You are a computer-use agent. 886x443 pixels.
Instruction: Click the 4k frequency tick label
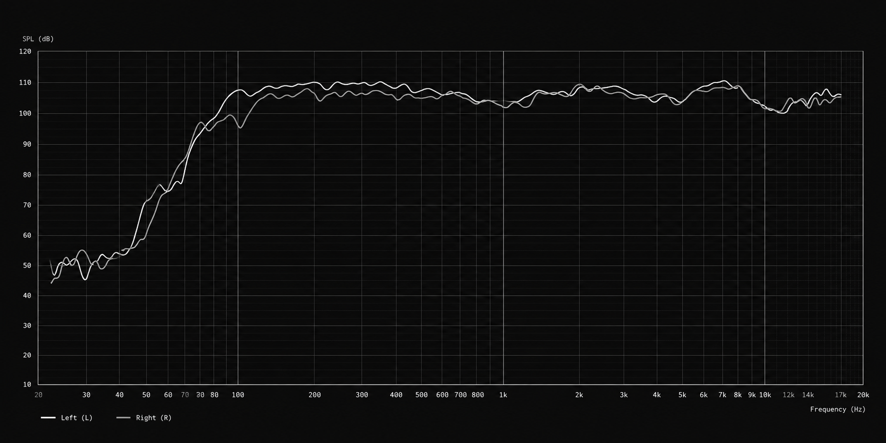656,395
